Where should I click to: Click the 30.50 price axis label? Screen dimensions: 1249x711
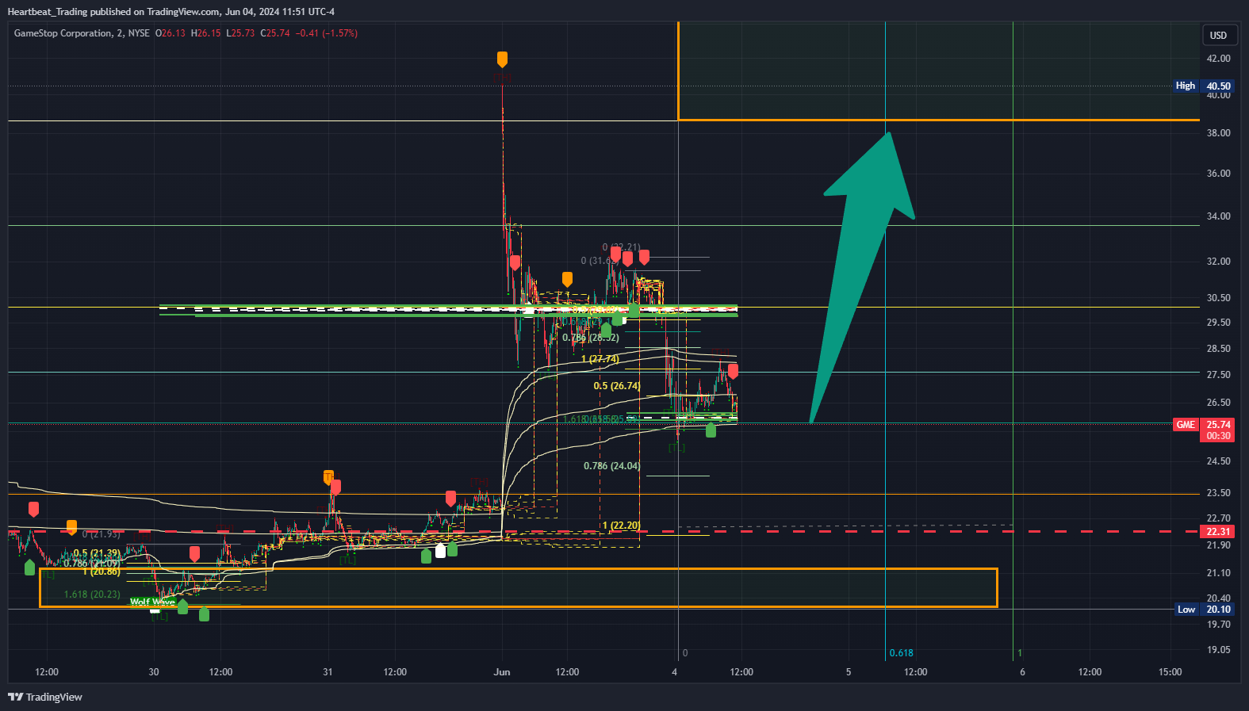click(x=1218, y=298)
